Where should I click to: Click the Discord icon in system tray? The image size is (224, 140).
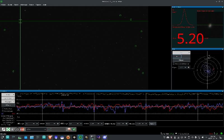[168, 137]
